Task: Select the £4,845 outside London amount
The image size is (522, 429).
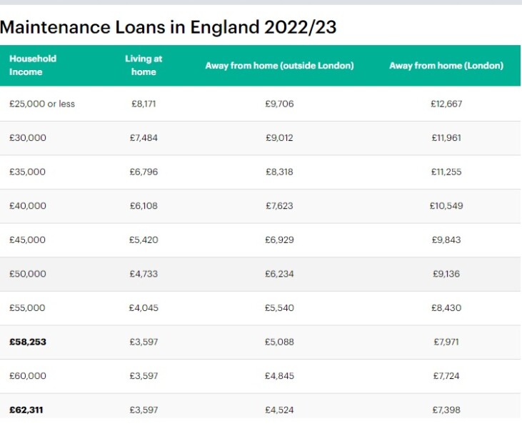Action: point(279,376)
